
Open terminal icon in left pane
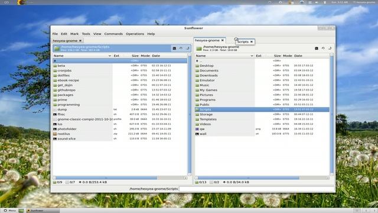click(174, 49)
